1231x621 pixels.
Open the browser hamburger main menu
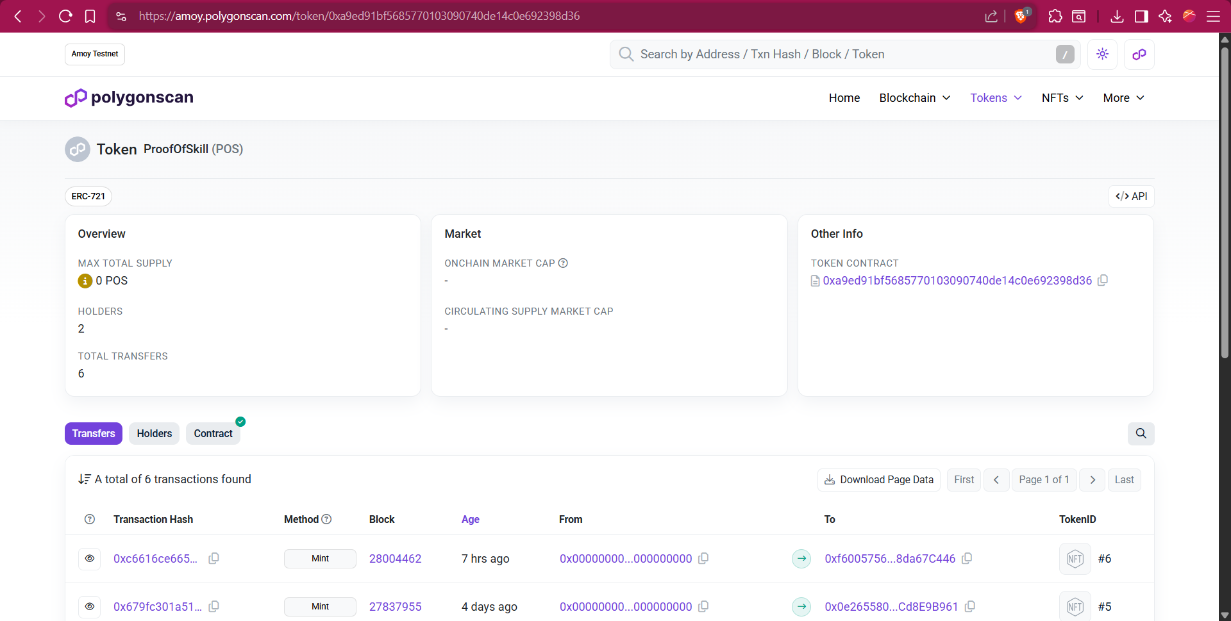(x=1214, y=16)
